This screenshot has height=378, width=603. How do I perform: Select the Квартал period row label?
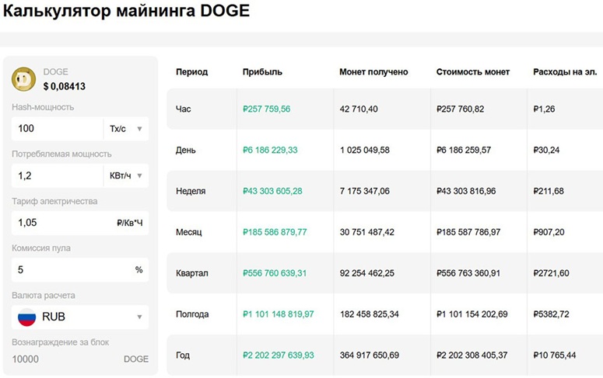coord(192,273)
